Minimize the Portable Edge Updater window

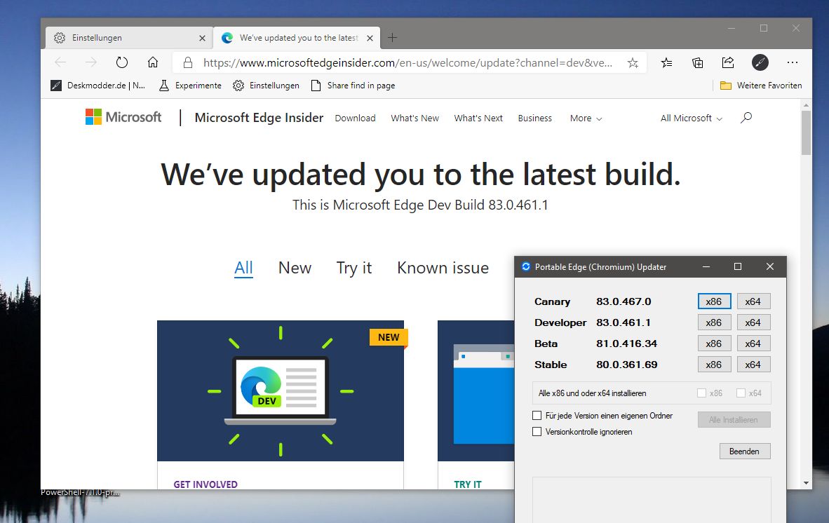pos(706,267)
